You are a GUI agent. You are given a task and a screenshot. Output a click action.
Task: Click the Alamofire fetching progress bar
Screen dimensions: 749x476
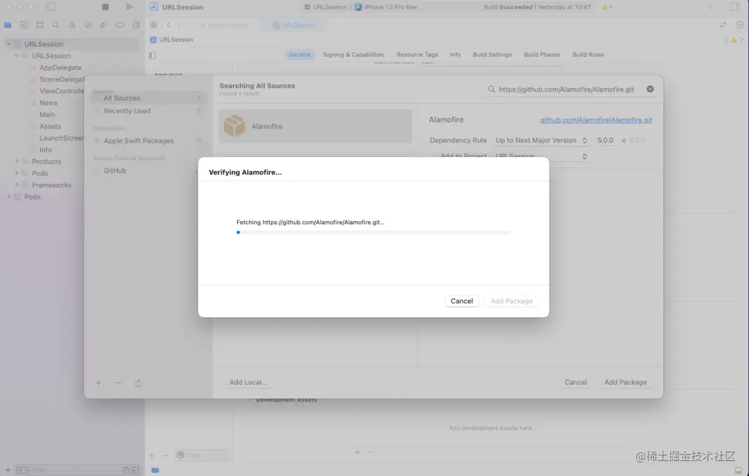coord(373,232)
